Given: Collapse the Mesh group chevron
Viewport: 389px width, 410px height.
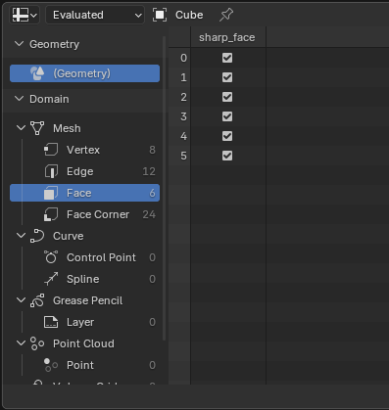Looking at the screenshot, I should point(21,128).
